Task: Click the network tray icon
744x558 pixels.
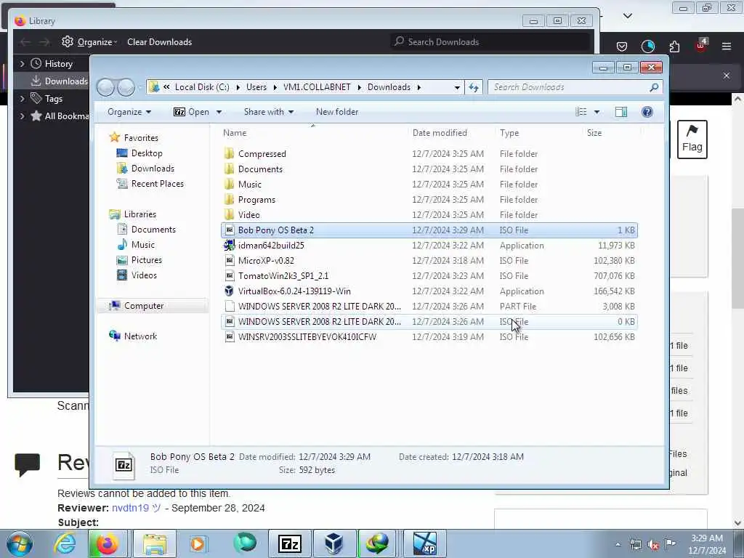Action: pyautogui.click(x=635, y=545)
